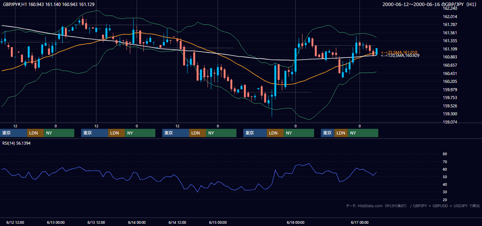This screenshot has width=482, height=226.
Task: Click the leftmost 東京 session block
Action: click(14, 133)
